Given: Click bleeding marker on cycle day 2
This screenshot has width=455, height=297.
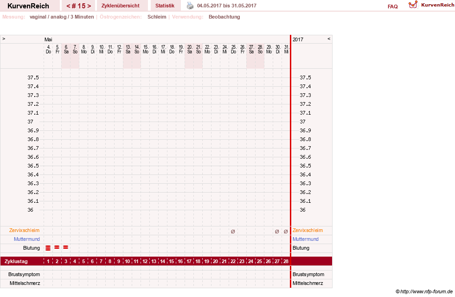Looking at the screenshot, I should 57,247.
